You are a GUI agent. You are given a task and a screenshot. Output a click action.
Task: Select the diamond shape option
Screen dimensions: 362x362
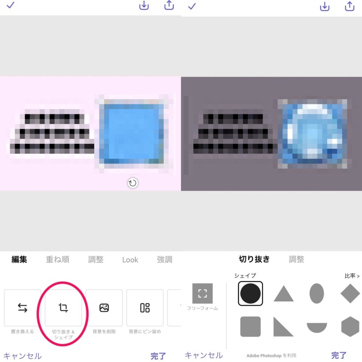tap(350, 293)
